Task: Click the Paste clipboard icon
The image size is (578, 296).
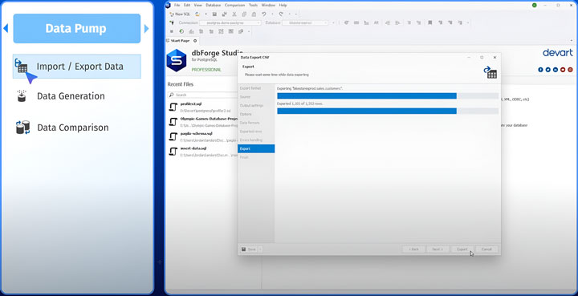Action: pos(254,14)
